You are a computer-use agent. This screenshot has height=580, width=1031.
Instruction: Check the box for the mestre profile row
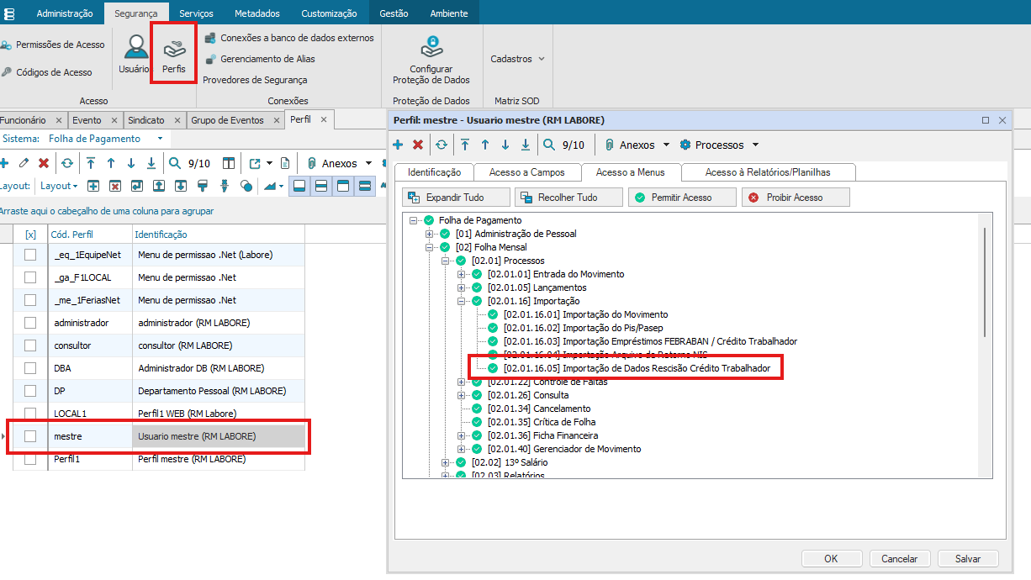pyautogui.click(x=30, y=436)
